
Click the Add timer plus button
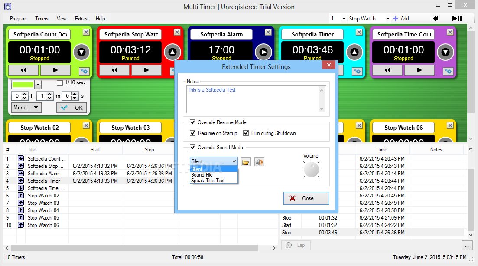pyautogui.click(x=401, y=19)
